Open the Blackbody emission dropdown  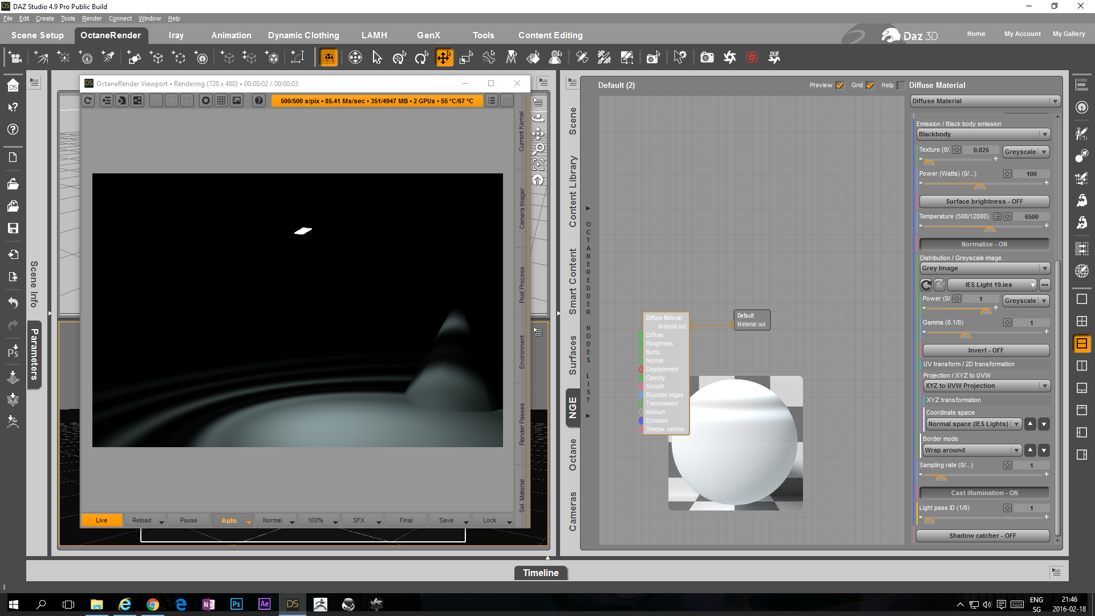[x=983, y=135]
